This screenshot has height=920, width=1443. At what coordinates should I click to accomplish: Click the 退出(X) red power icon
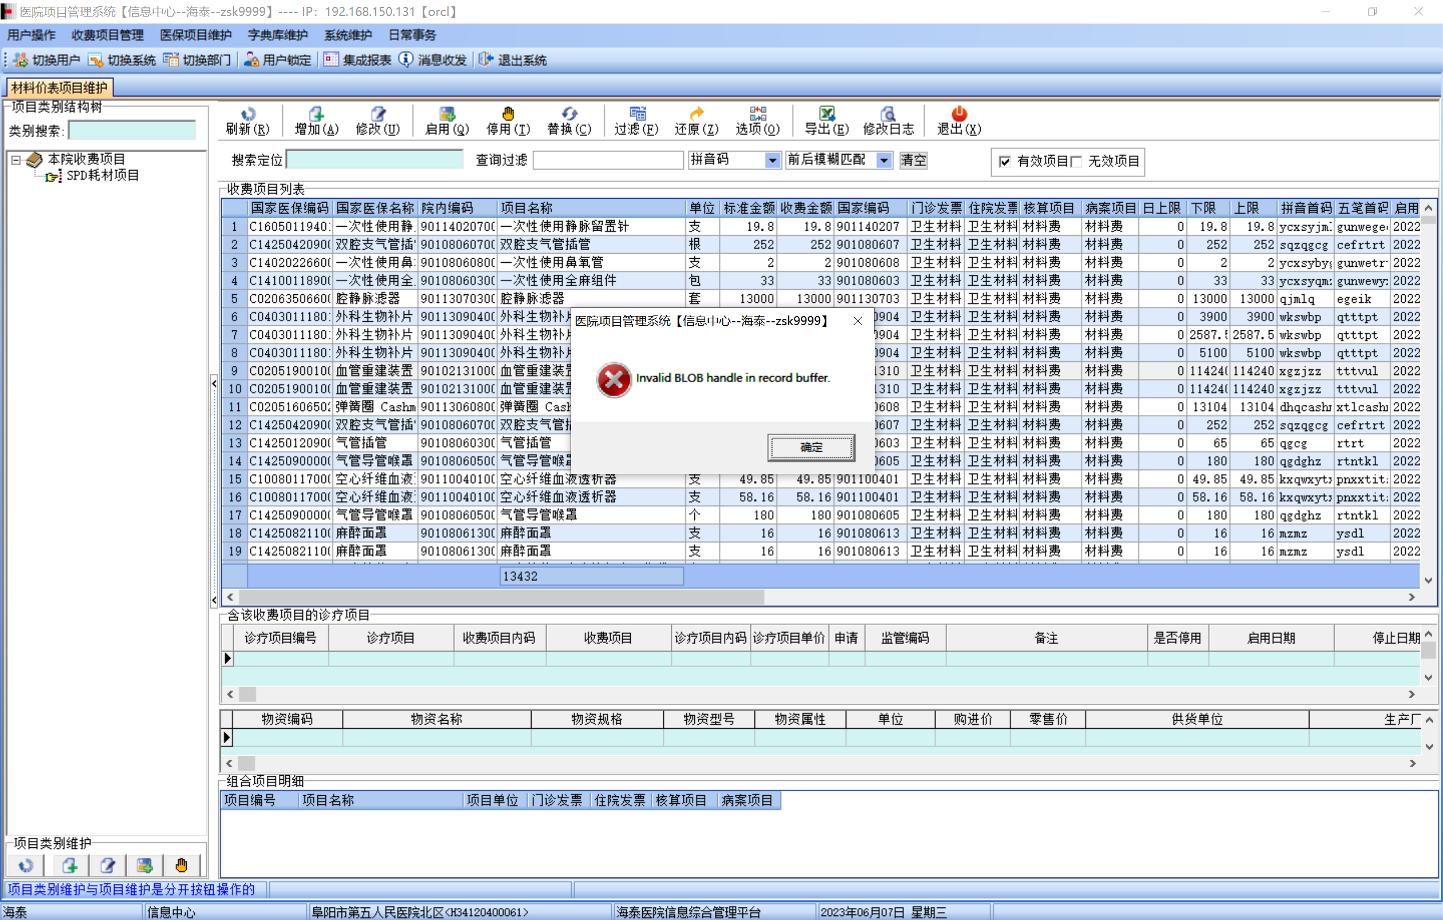[x=958, y=114]
